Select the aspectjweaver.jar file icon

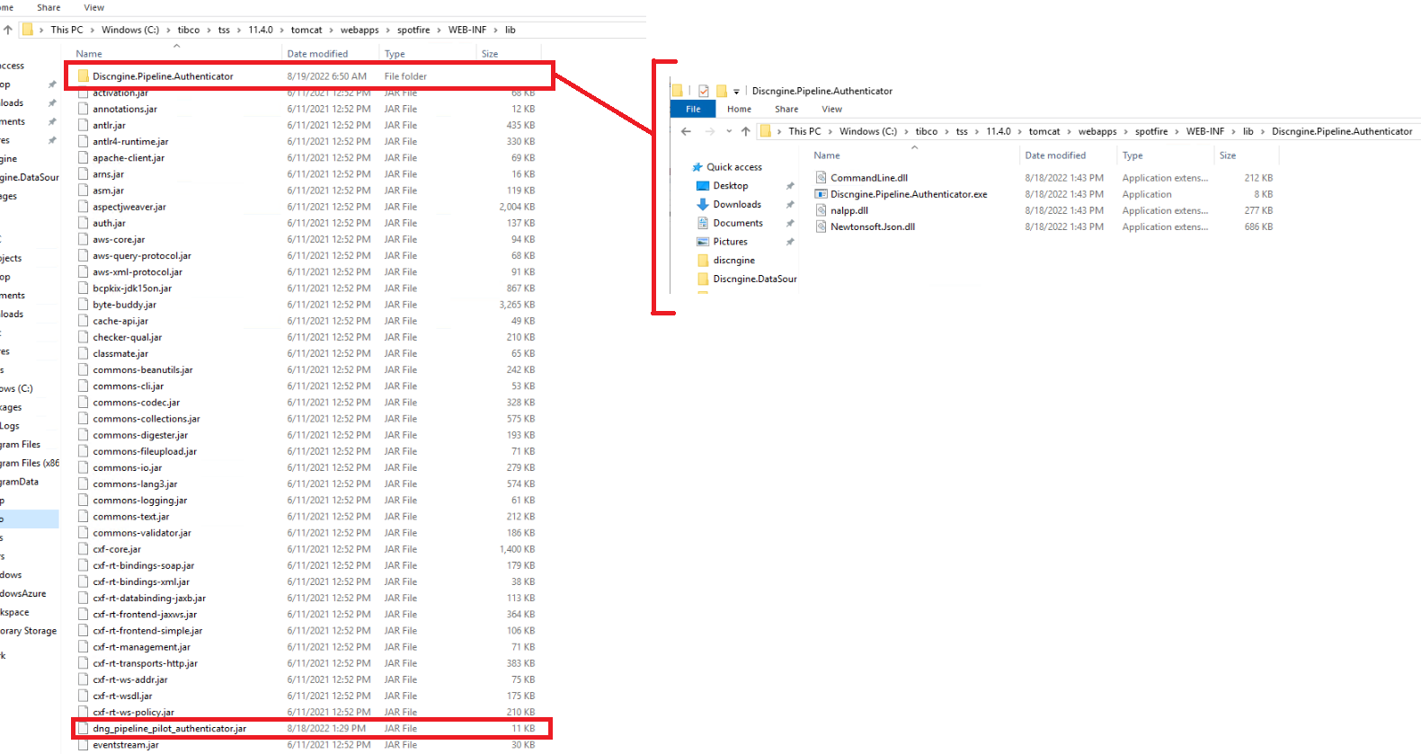(x=83, y=207)
